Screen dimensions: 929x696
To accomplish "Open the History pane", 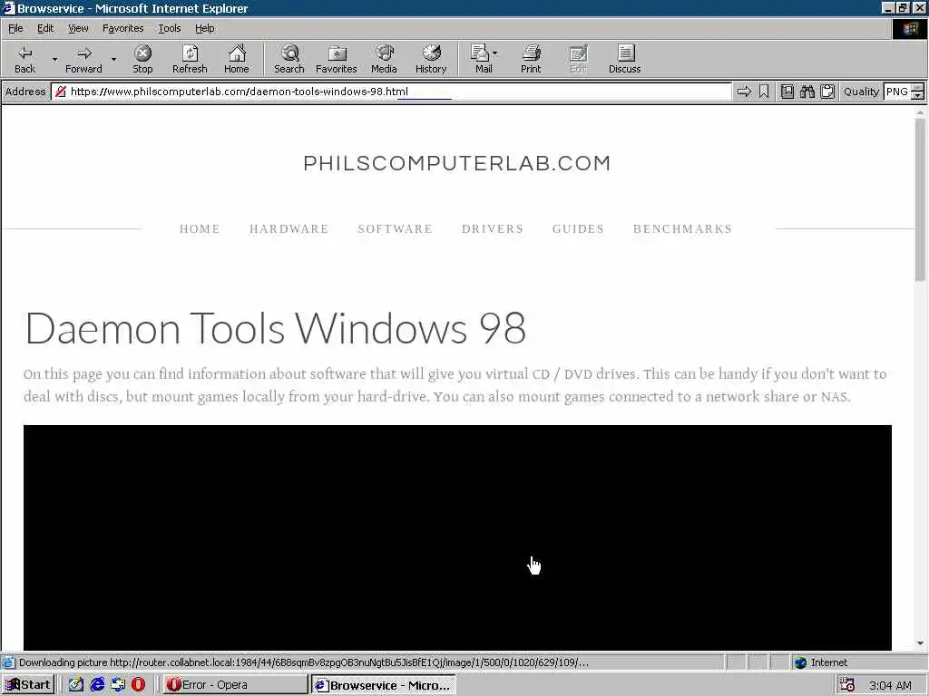I will 431,59.
